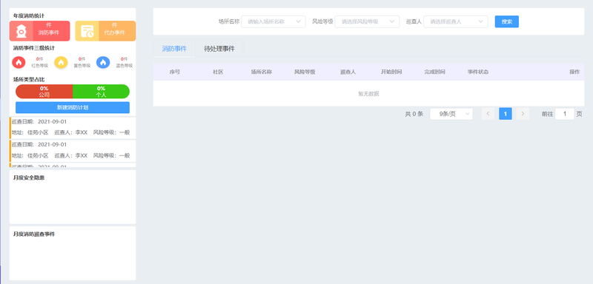This screenshot has height=284, width=593.
Task: Switch to the 消防事件 tab
Action: 174,49
